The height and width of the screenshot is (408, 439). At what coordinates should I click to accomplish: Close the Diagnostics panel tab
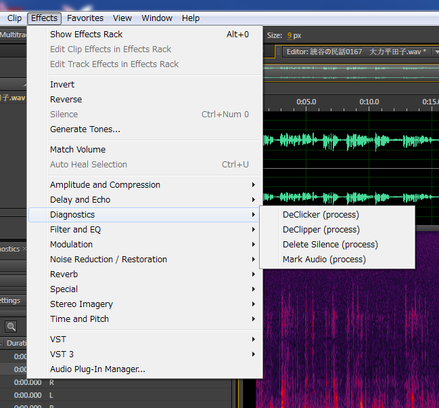tap(24, 248)
